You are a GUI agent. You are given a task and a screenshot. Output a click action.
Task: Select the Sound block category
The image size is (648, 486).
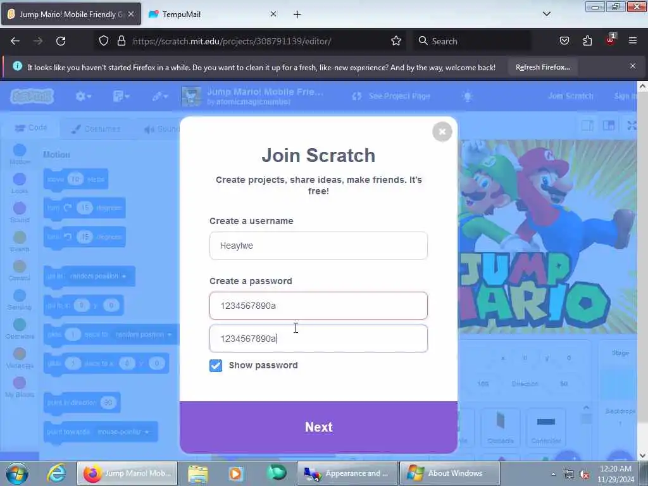click(20, 213)
